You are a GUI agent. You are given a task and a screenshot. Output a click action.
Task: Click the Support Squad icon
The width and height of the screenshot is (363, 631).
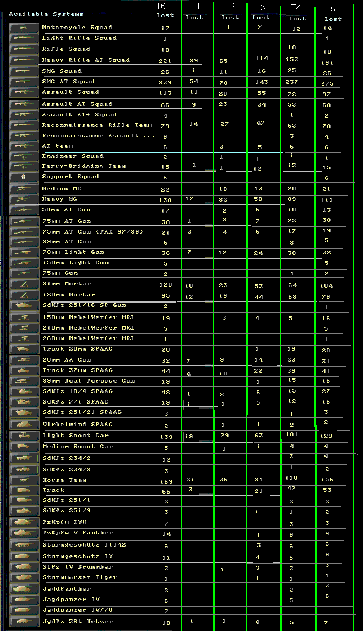pyautogui.click(x=24, y=177)
